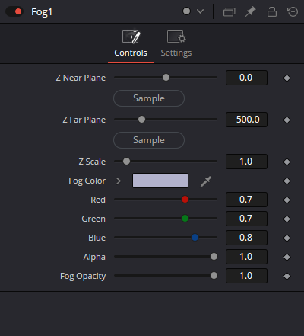Add keyframe for Red channel
Image resolution: width=304 pixels, height=336 pixels.
pyautogui.click(x=287, y=200)
